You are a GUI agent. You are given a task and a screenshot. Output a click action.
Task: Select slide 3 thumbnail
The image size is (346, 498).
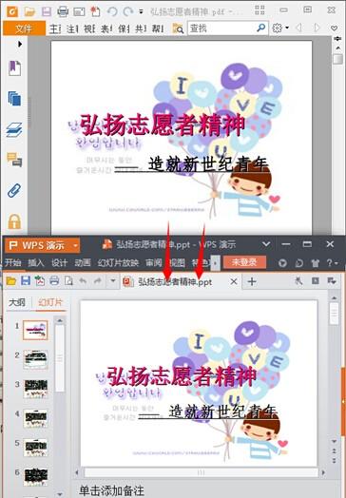pos(36,389)
